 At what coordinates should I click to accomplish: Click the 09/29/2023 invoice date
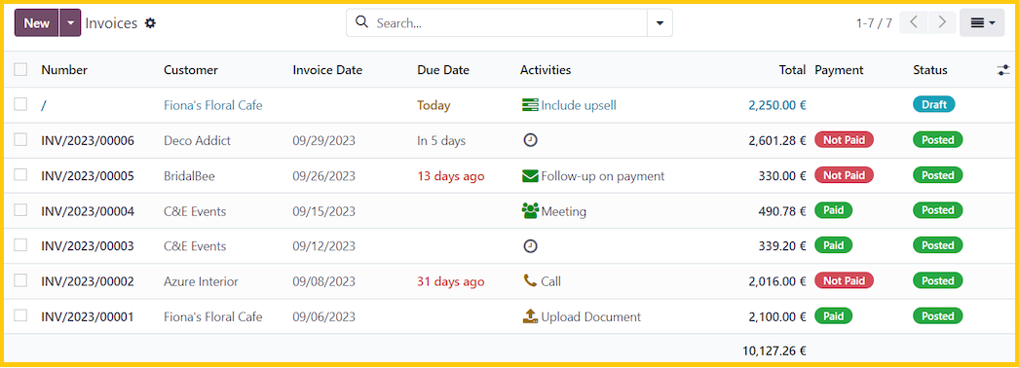[x=324, y=140]
